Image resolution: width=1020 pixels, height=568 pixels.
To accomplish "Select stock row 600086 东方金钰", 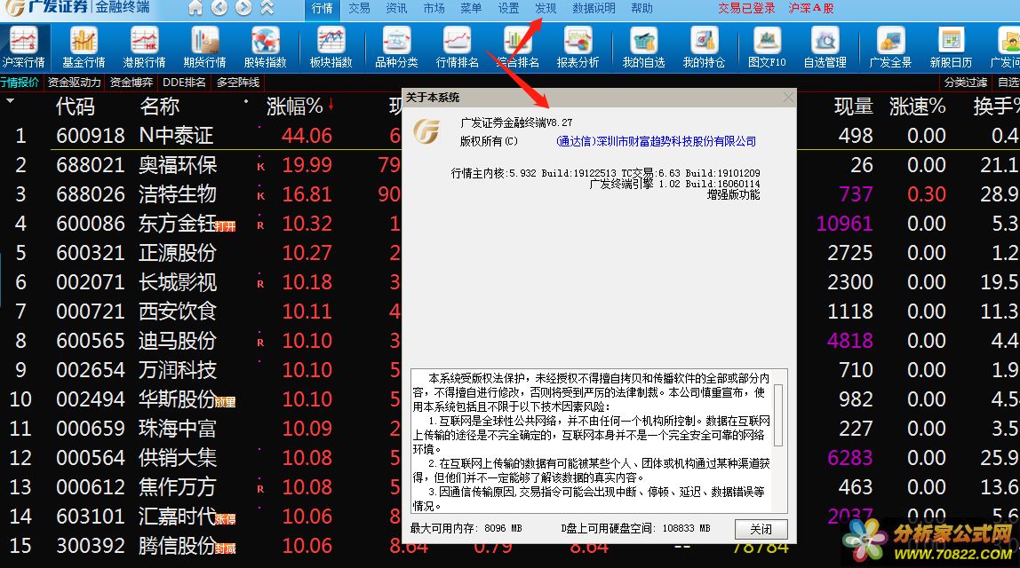I will coord(201,223).
